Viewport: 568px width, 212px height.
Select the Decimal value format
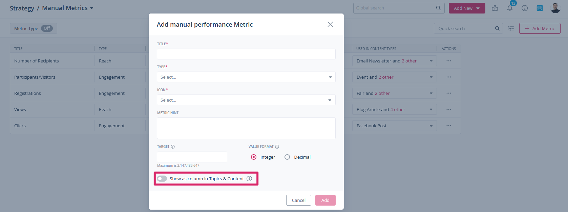coord(287,157)
